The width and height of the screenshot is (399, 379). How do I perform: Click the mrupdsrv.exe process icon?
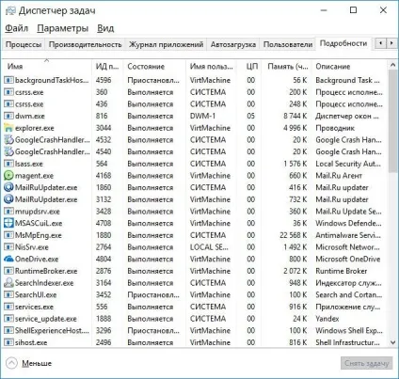pos(8,212)
